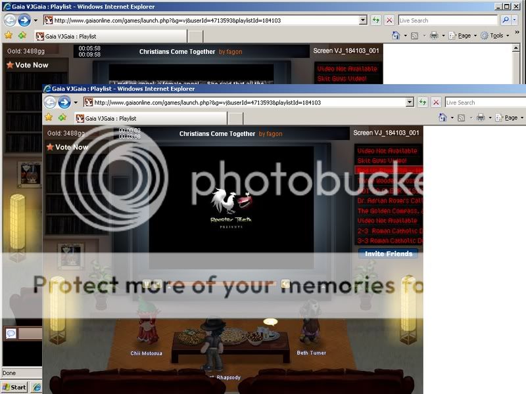The width and height of the screenshot is (526, 394).
Task: Click Vote Now in the front window
Action: 71,147
